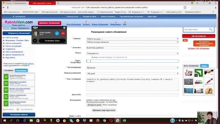Click the red VIP объявления button

coord(199,36)
